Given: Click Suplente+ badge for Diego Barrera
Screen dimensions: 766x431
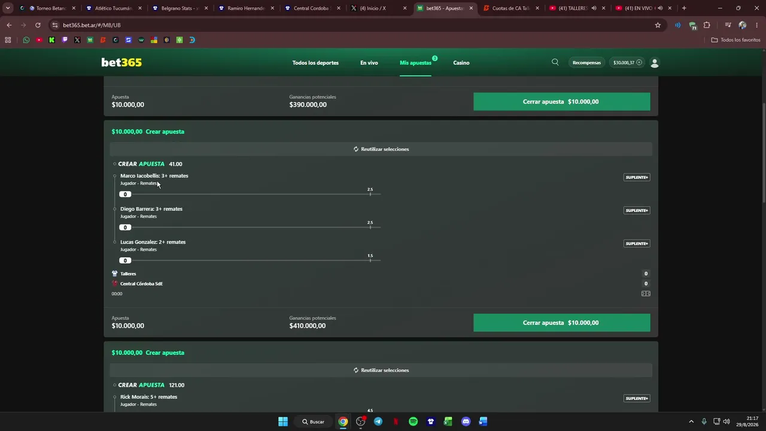Looking at the screenshot, I should (x=637, y=210).
